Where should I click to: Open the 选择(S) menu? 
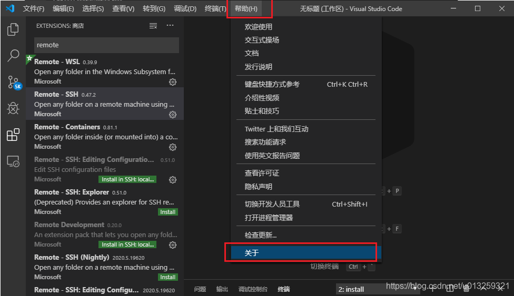93,9
